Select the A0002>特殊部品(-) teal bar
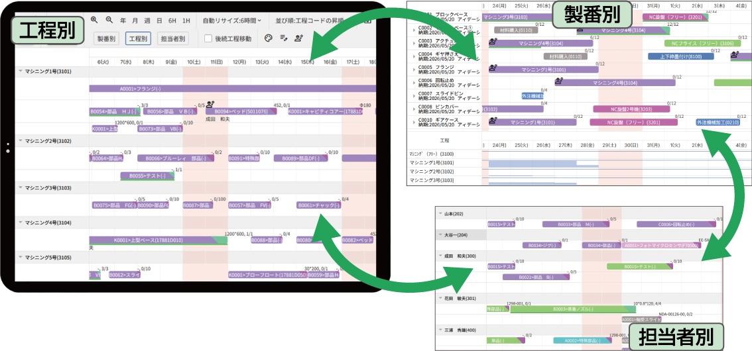 click(x=582, y=340)
